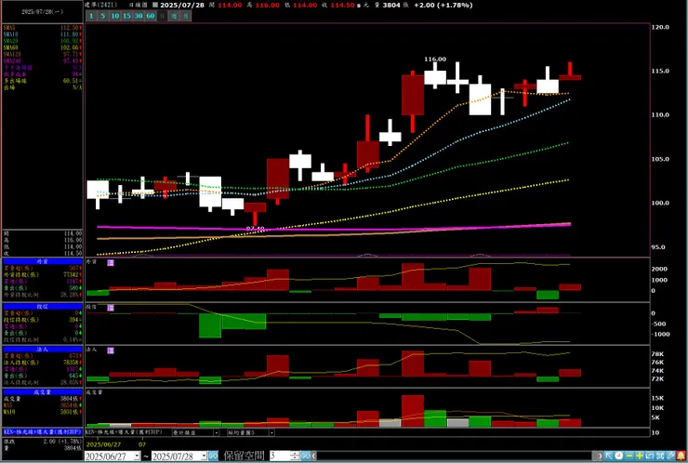The width and height of the screenshot is (688, 463).
Task: Click the header date 2025/07/28 in title bar
Action: (182, 5)
